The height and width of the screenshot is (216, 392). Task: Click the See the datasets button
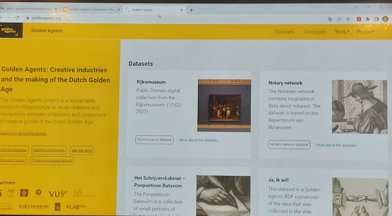(14, 150)
